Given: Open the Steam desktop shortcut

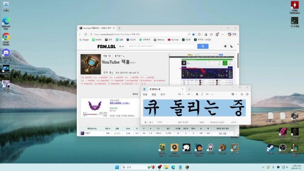Looking at the screenshot, I should (270, 149).
